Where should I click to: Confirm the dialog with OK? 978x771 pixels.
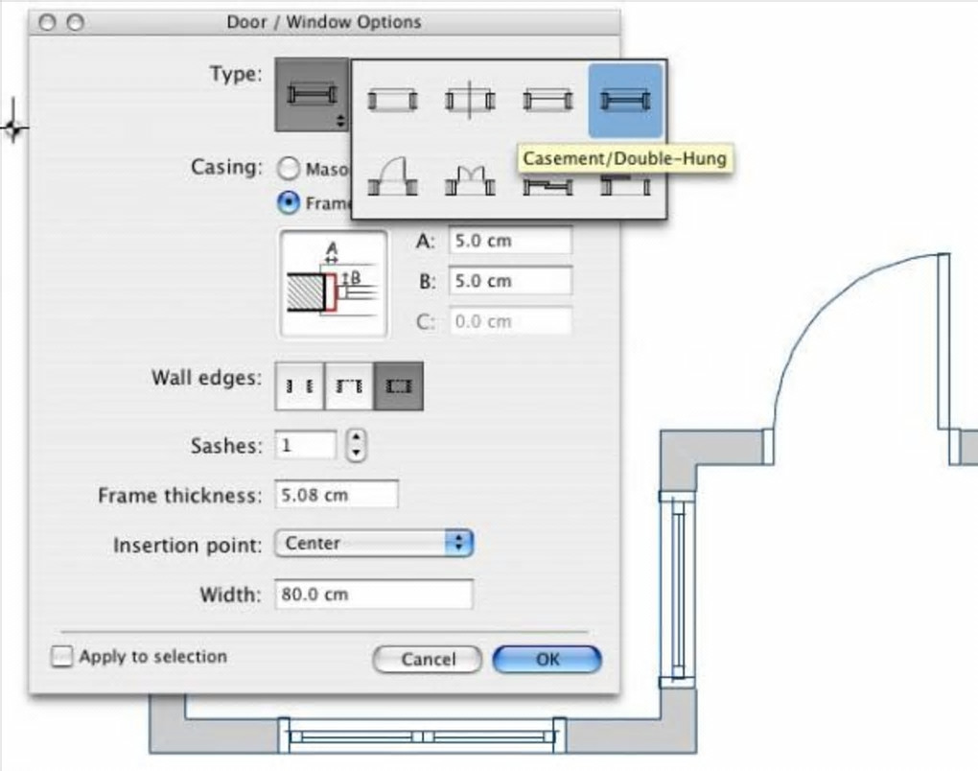pyautogui.click(x=547, y=659)
